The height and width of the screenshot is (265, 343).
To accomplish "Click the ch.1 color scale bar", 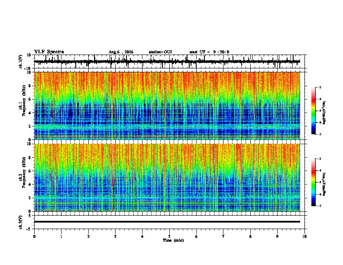I will (314, 111).
